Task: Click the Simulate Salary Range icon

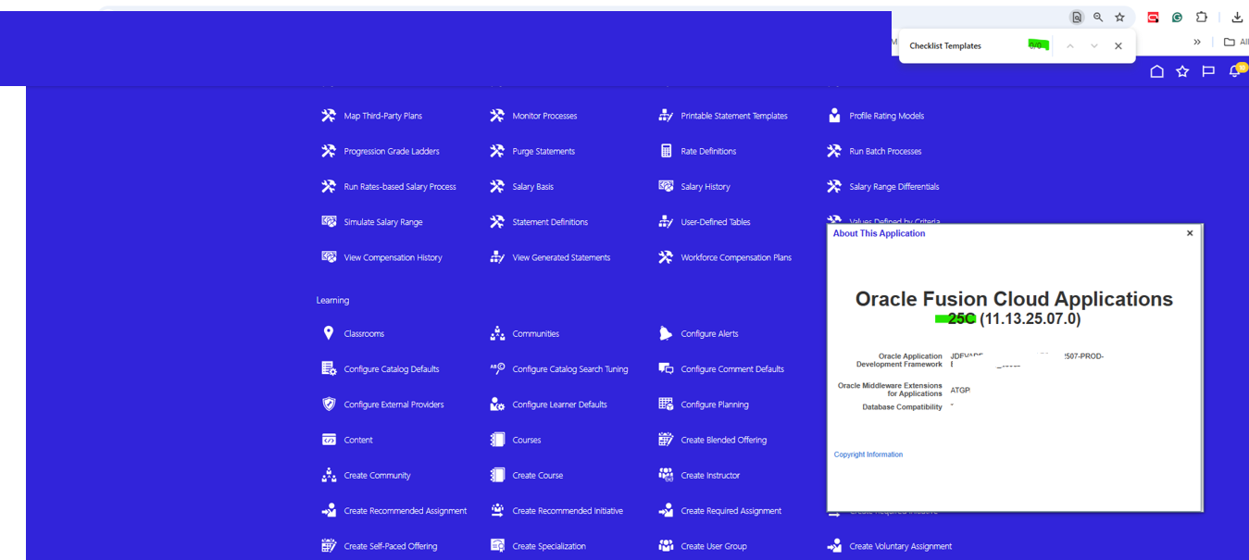Action: tap(329, 221)
